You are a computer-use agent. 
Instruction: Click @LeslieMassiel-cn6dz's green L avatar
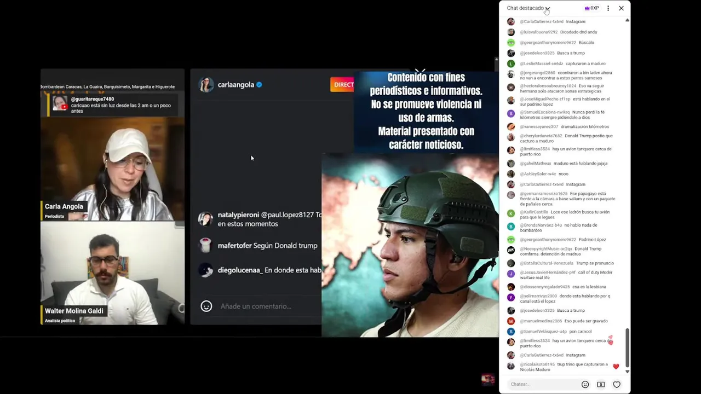(511, 63)
